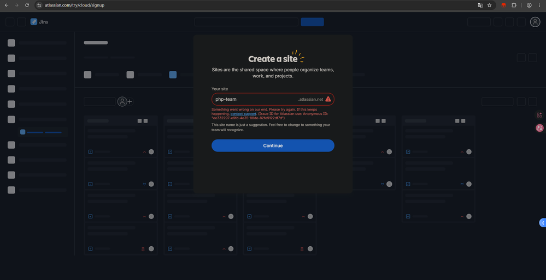Bookmark this page with the star
This screenshot has height=280, width=546.
click(x=489, y=5)
